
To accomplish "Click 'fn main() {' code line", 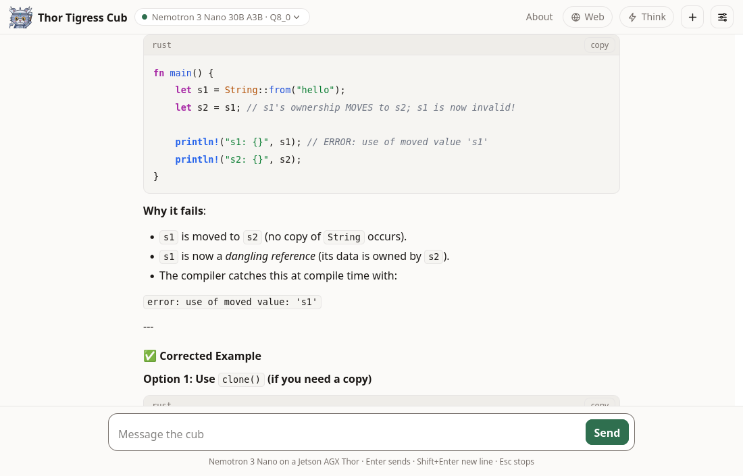I will (x=183, y=73).
